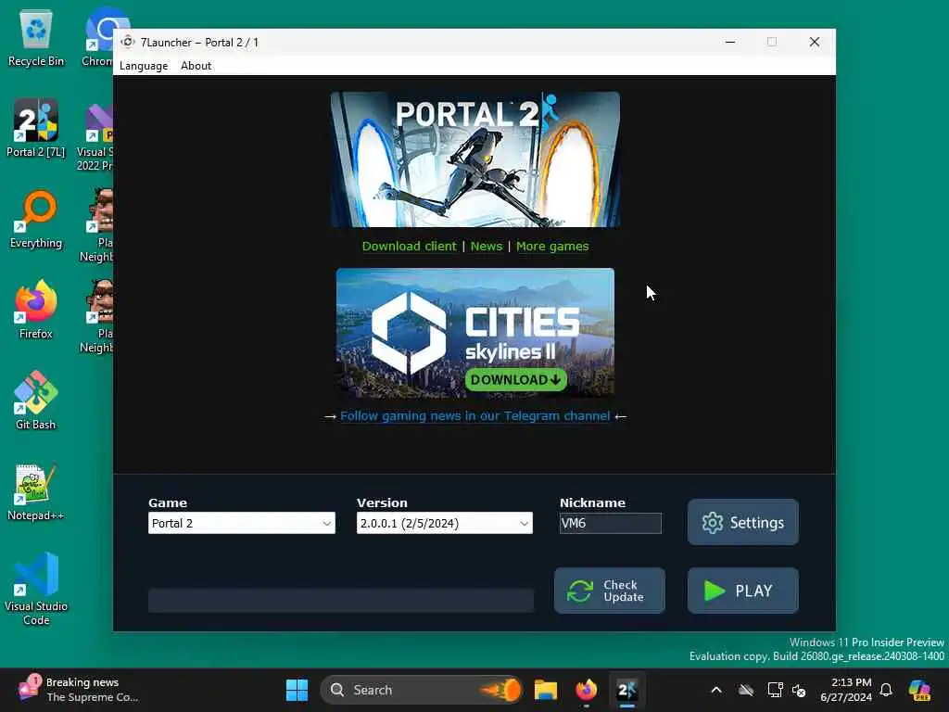Follow gaming news Telegram channel link

point(475,416)
